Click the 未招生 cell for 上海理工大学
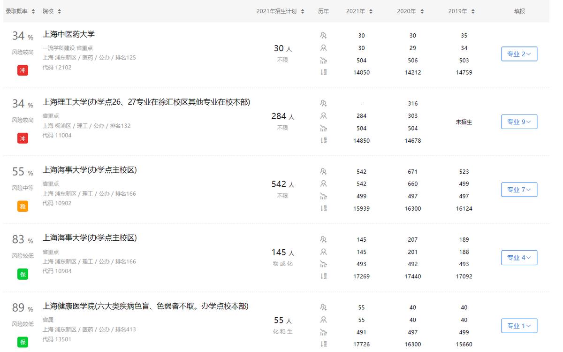Image resolution: width=563 pixels, height=352 pixels. (x=464, y=122)
